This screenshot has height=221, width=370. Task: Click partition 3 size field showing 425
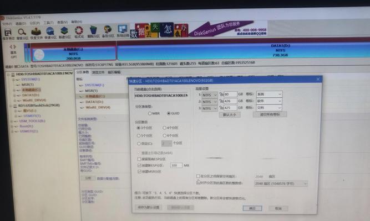pyautogui.click(x=230, y=108)
